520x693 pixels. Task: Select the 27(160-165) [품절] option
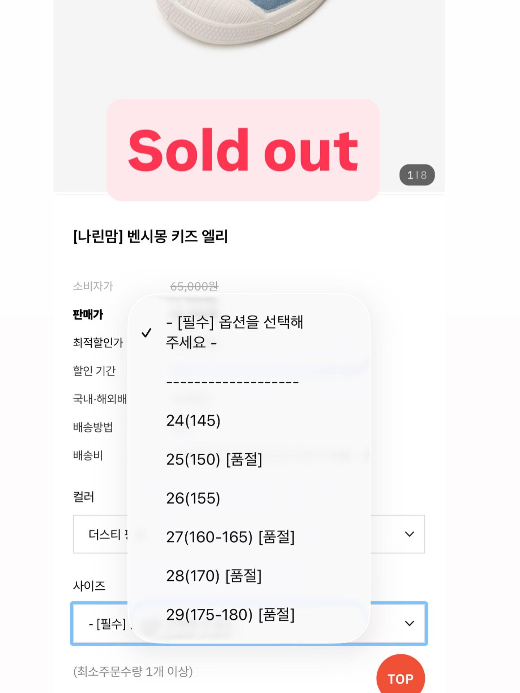230,537
